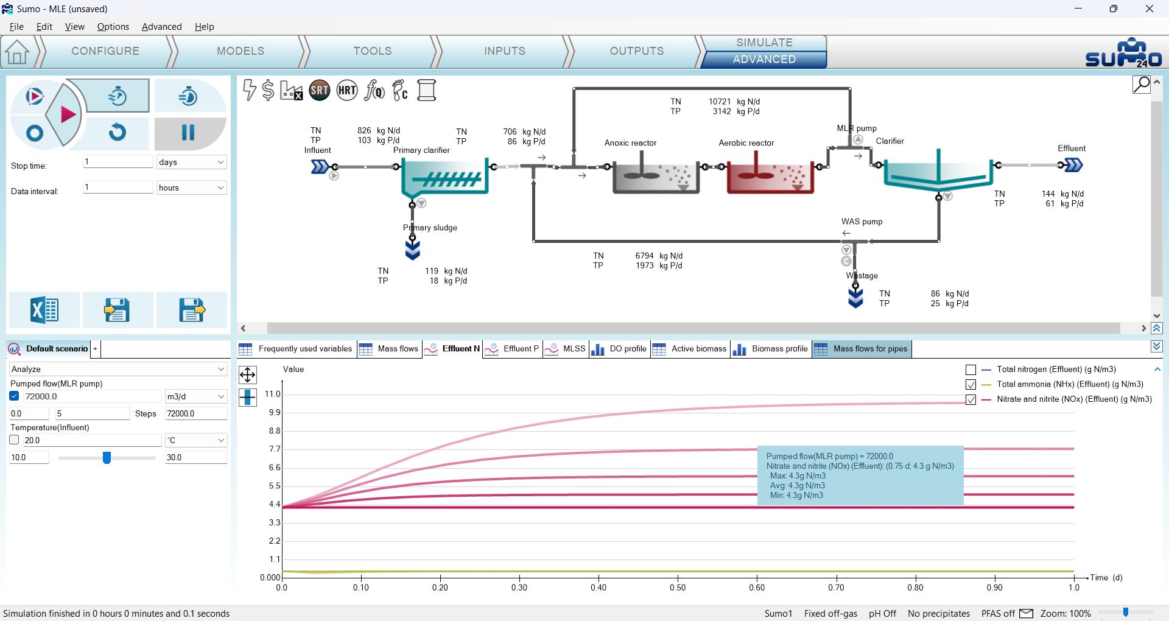Open the temperature °C unit dropdown
This screenshot has height=621, width=1169.
(196, 440)
